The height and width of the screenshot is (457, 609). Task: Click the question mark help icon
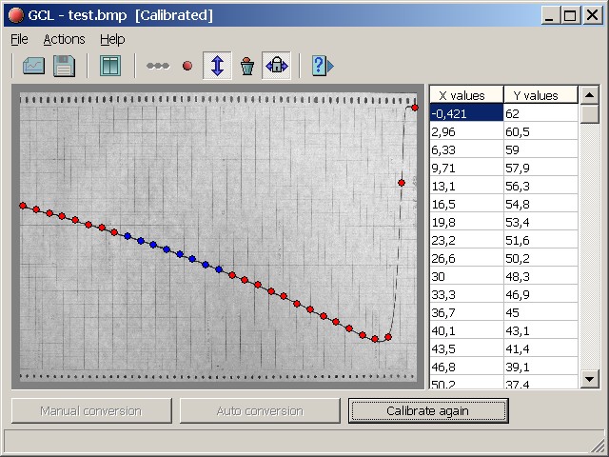(322, 66)
